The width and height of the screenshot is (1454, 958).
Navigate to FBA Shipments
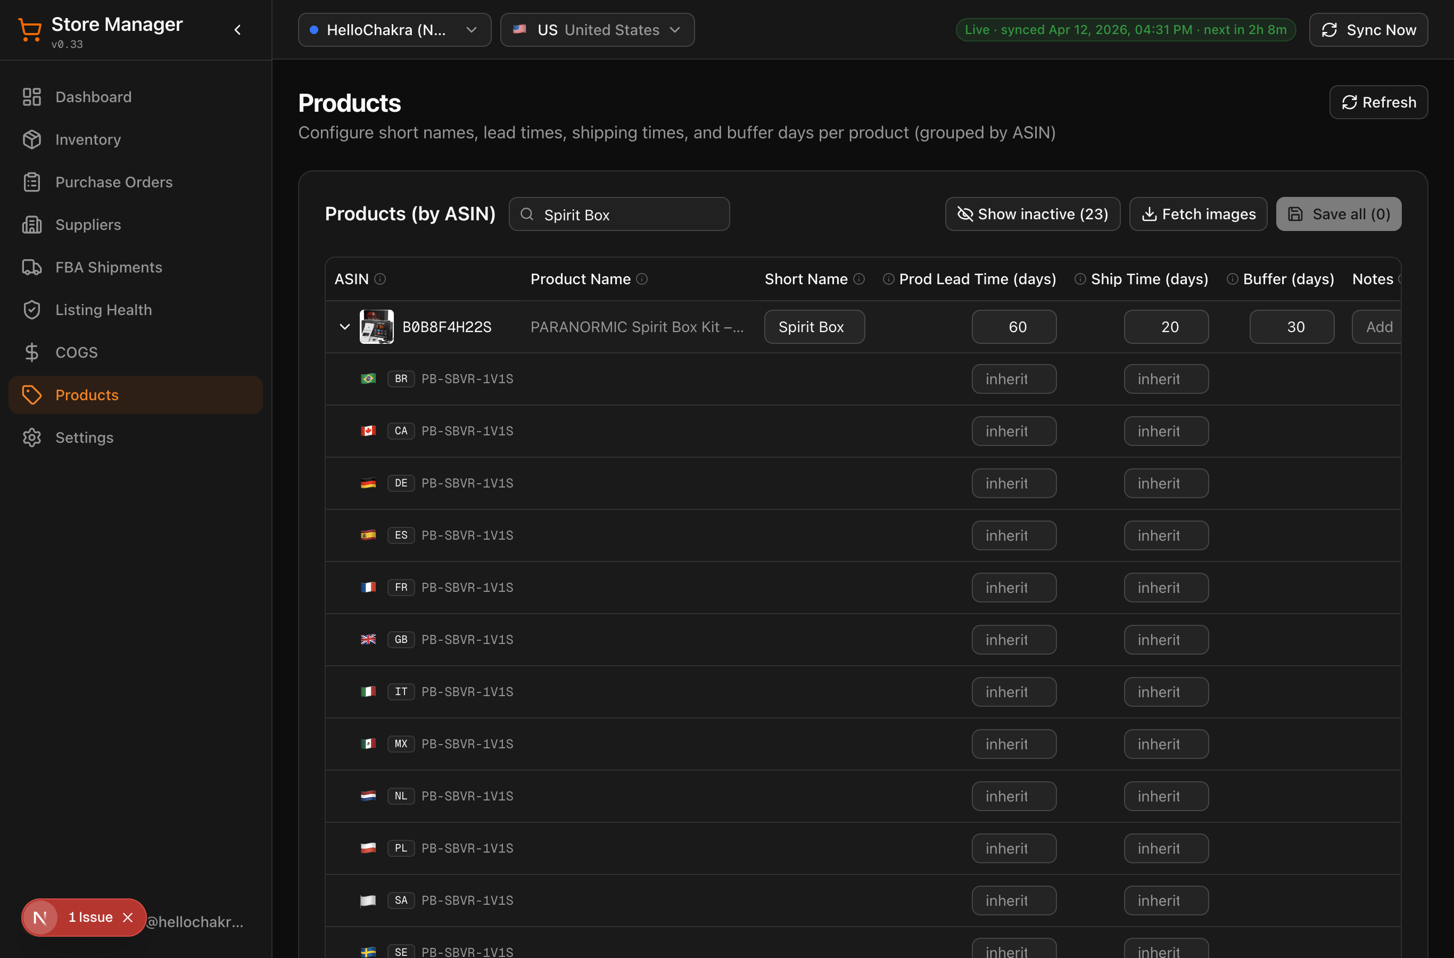(136, 267)
